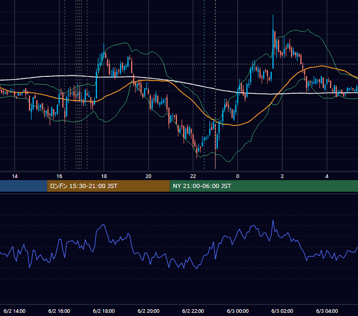Click the '4' hour label on price chart axis
358x316 pixels.
tap(327, 176)
